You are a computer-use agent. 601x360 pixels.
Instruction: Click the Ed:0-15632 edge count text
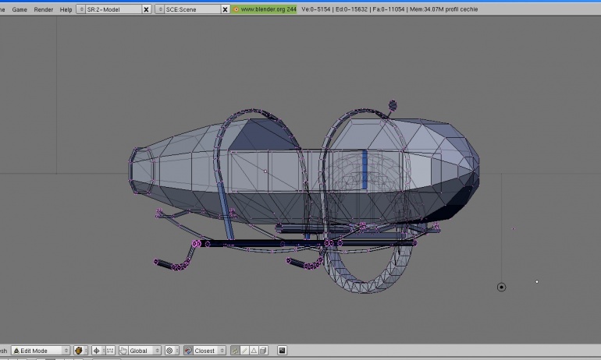[x=351, y=9]
